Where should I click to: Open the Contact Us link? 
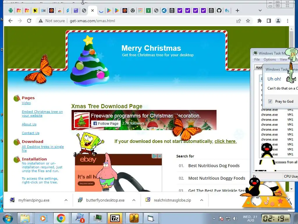31,133
